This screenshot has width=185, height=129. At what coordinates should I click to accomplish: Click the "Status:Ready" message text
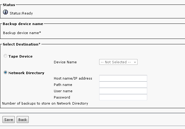click(21, 13)
